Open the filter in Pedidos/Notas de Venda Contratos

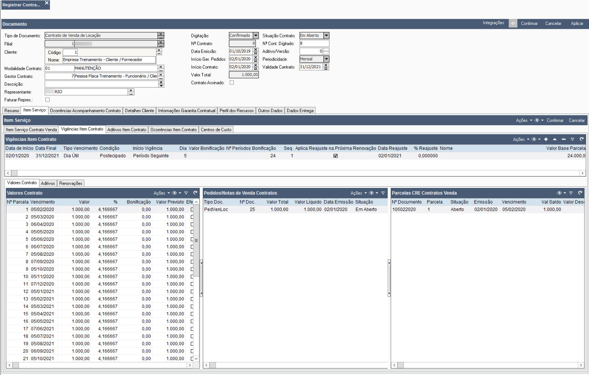click(x=383, y=193)
